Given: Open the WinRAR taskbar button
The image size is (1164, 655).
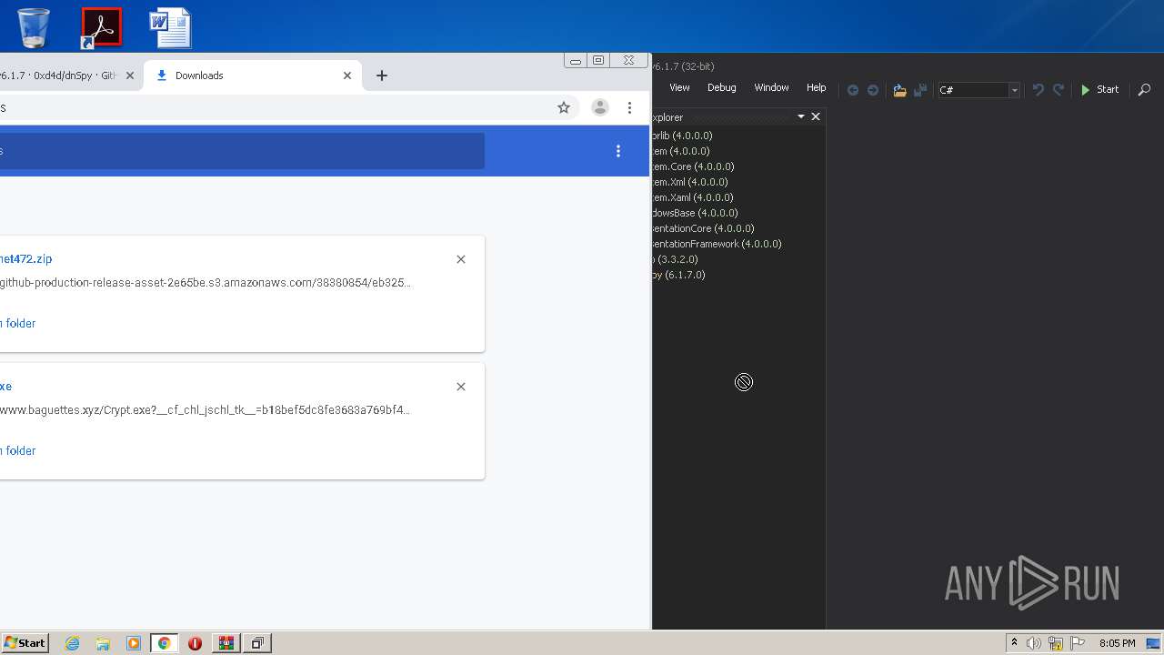Looking at the screenshot, I should tap(226, 643).
